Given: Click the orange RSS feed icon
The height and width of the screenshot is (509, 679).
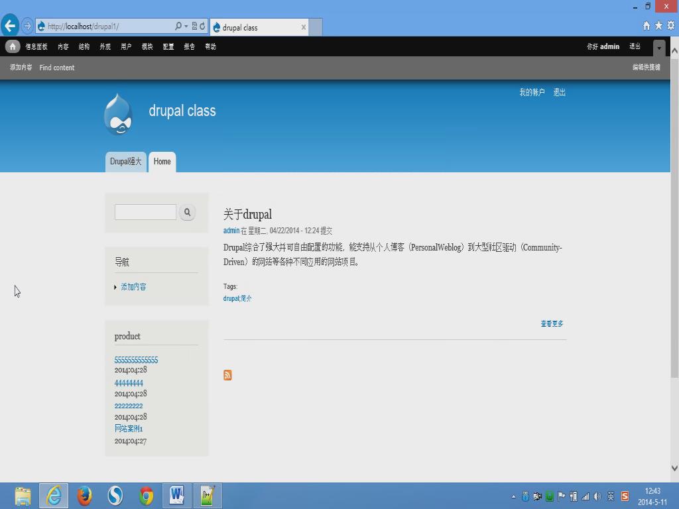Looking at the screenshot, I should [x=227, y=375].
